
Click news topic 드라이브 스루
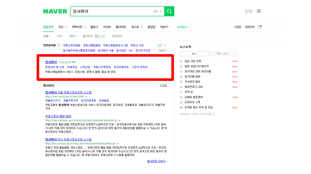(192, 102)
